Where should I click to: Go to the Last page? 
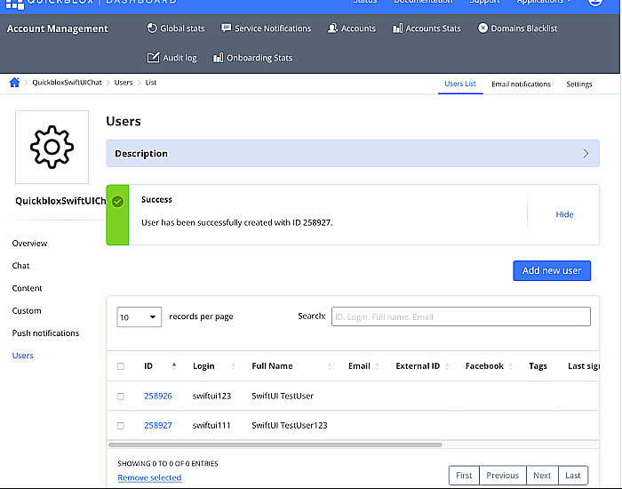[x=573, y=475]
